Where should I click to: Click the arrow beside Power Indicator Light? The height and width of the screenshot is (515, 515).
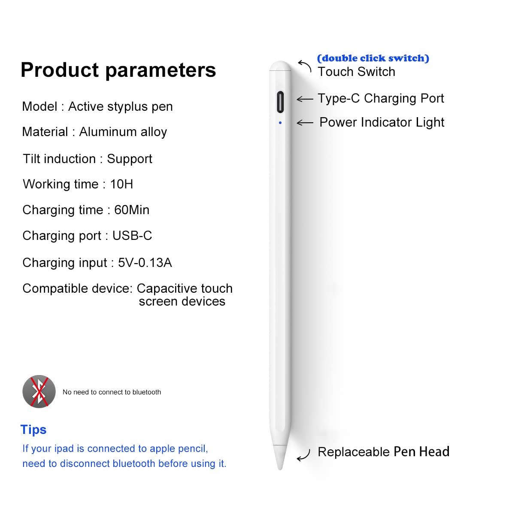[x=305, y=123]
